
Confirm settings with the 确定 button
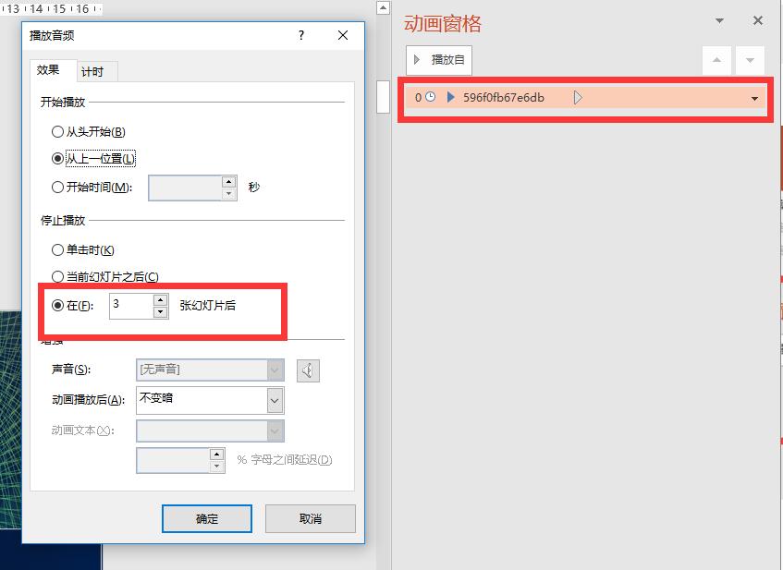pyautogui.click(x=206, y=518)
